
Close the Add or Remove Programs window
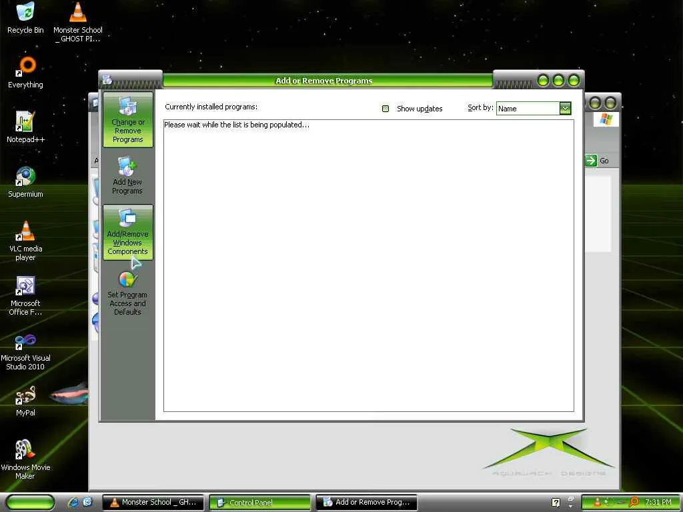point(574,81)
